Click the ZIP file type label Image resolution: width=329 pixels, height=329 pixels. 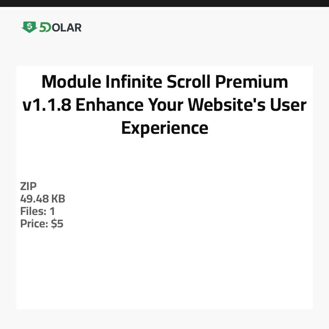[x=29, y=186]
